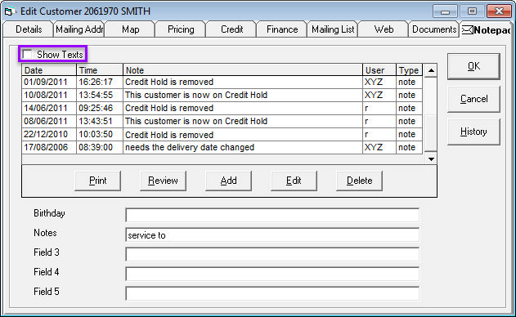Click the time cell 08:39:00

(x=100, y=147)
